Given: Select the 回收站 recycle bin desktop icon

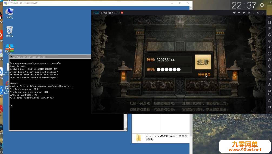Looking at the screenshot, I should pyautogui.click(x=9, y=31).
